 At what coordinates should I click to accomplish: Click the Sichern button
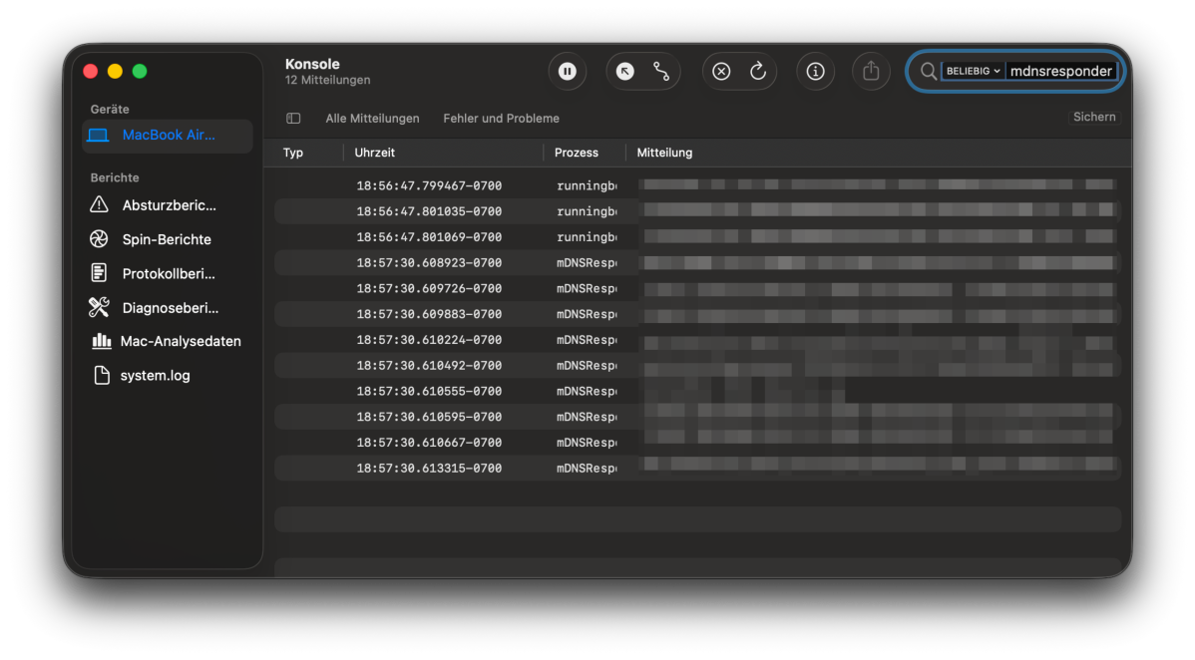coord(1094,117)
